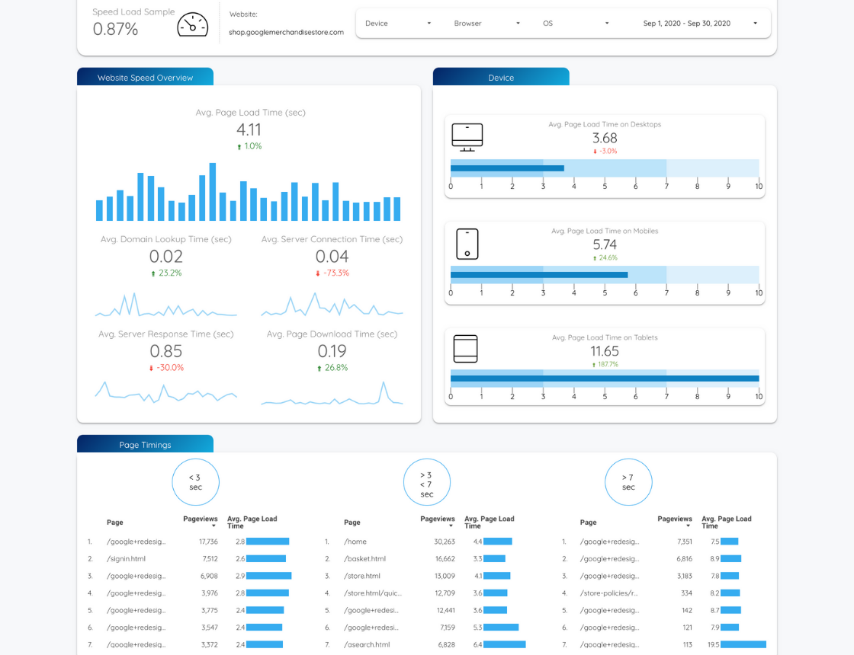Expand the Browser filter dropdown

[486, 24]
